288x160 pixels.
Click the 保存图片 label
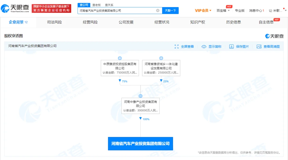242,47
